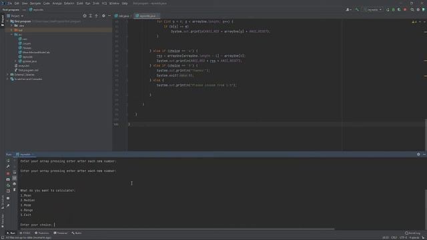The image size is (427, 240).
Task: Collapse the src folder
Action: tap(12, 35)
